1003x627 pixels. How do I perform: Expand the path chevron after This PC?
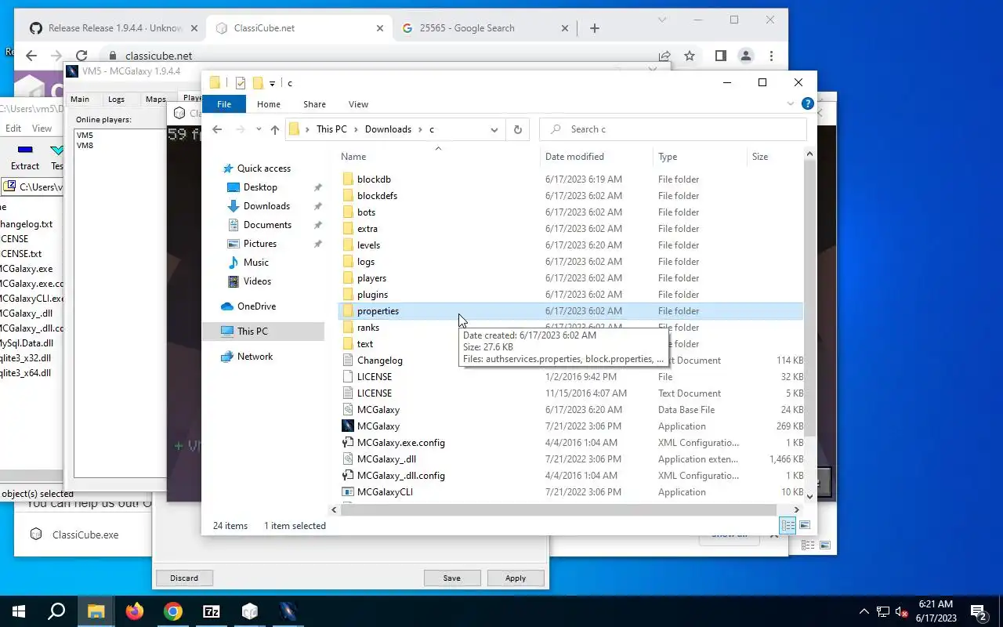coord(356,129)
